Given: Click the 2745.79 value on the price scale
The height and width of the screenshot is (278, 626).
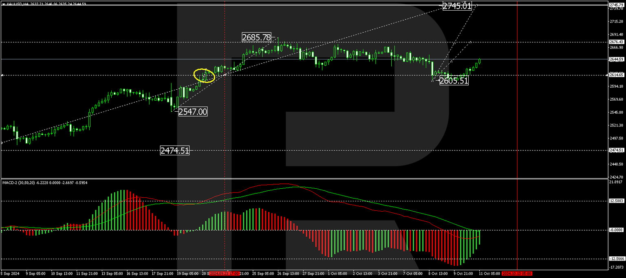Looking at the screenshot, I should click(617, 5).
